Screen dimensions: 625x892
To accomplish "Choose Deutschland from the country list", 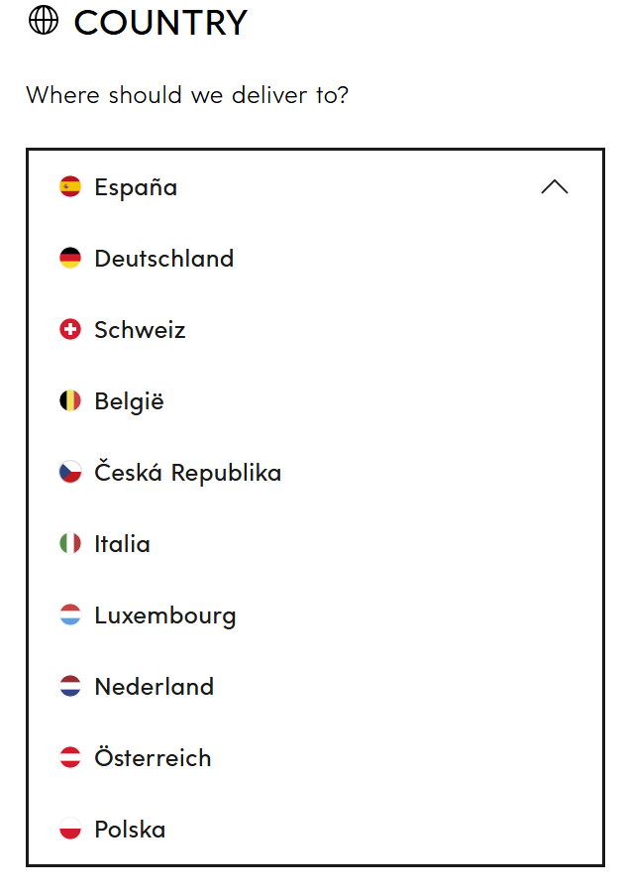I will (x=163, y=258).
